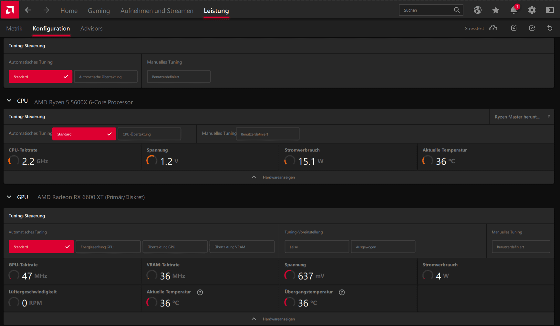Screen dimensions: 560x326
Task: Open help for Übergangstemperatur
Action: click(342, 292)
